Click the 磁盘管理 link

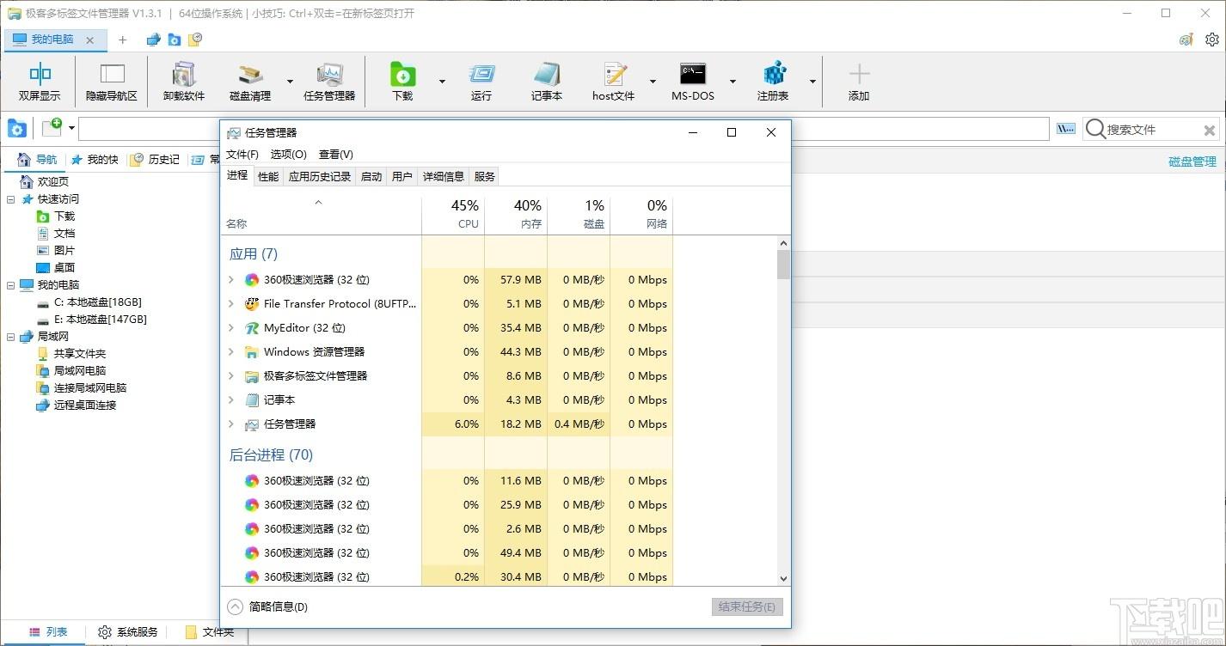pos(1192,161)
